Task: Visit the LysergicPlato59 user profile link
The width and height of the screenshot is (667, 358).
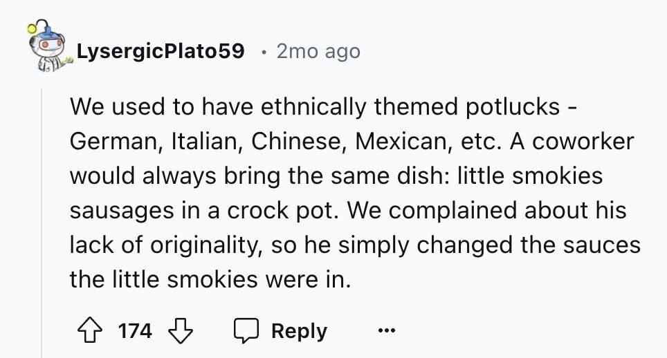Action: click(161, 51)
